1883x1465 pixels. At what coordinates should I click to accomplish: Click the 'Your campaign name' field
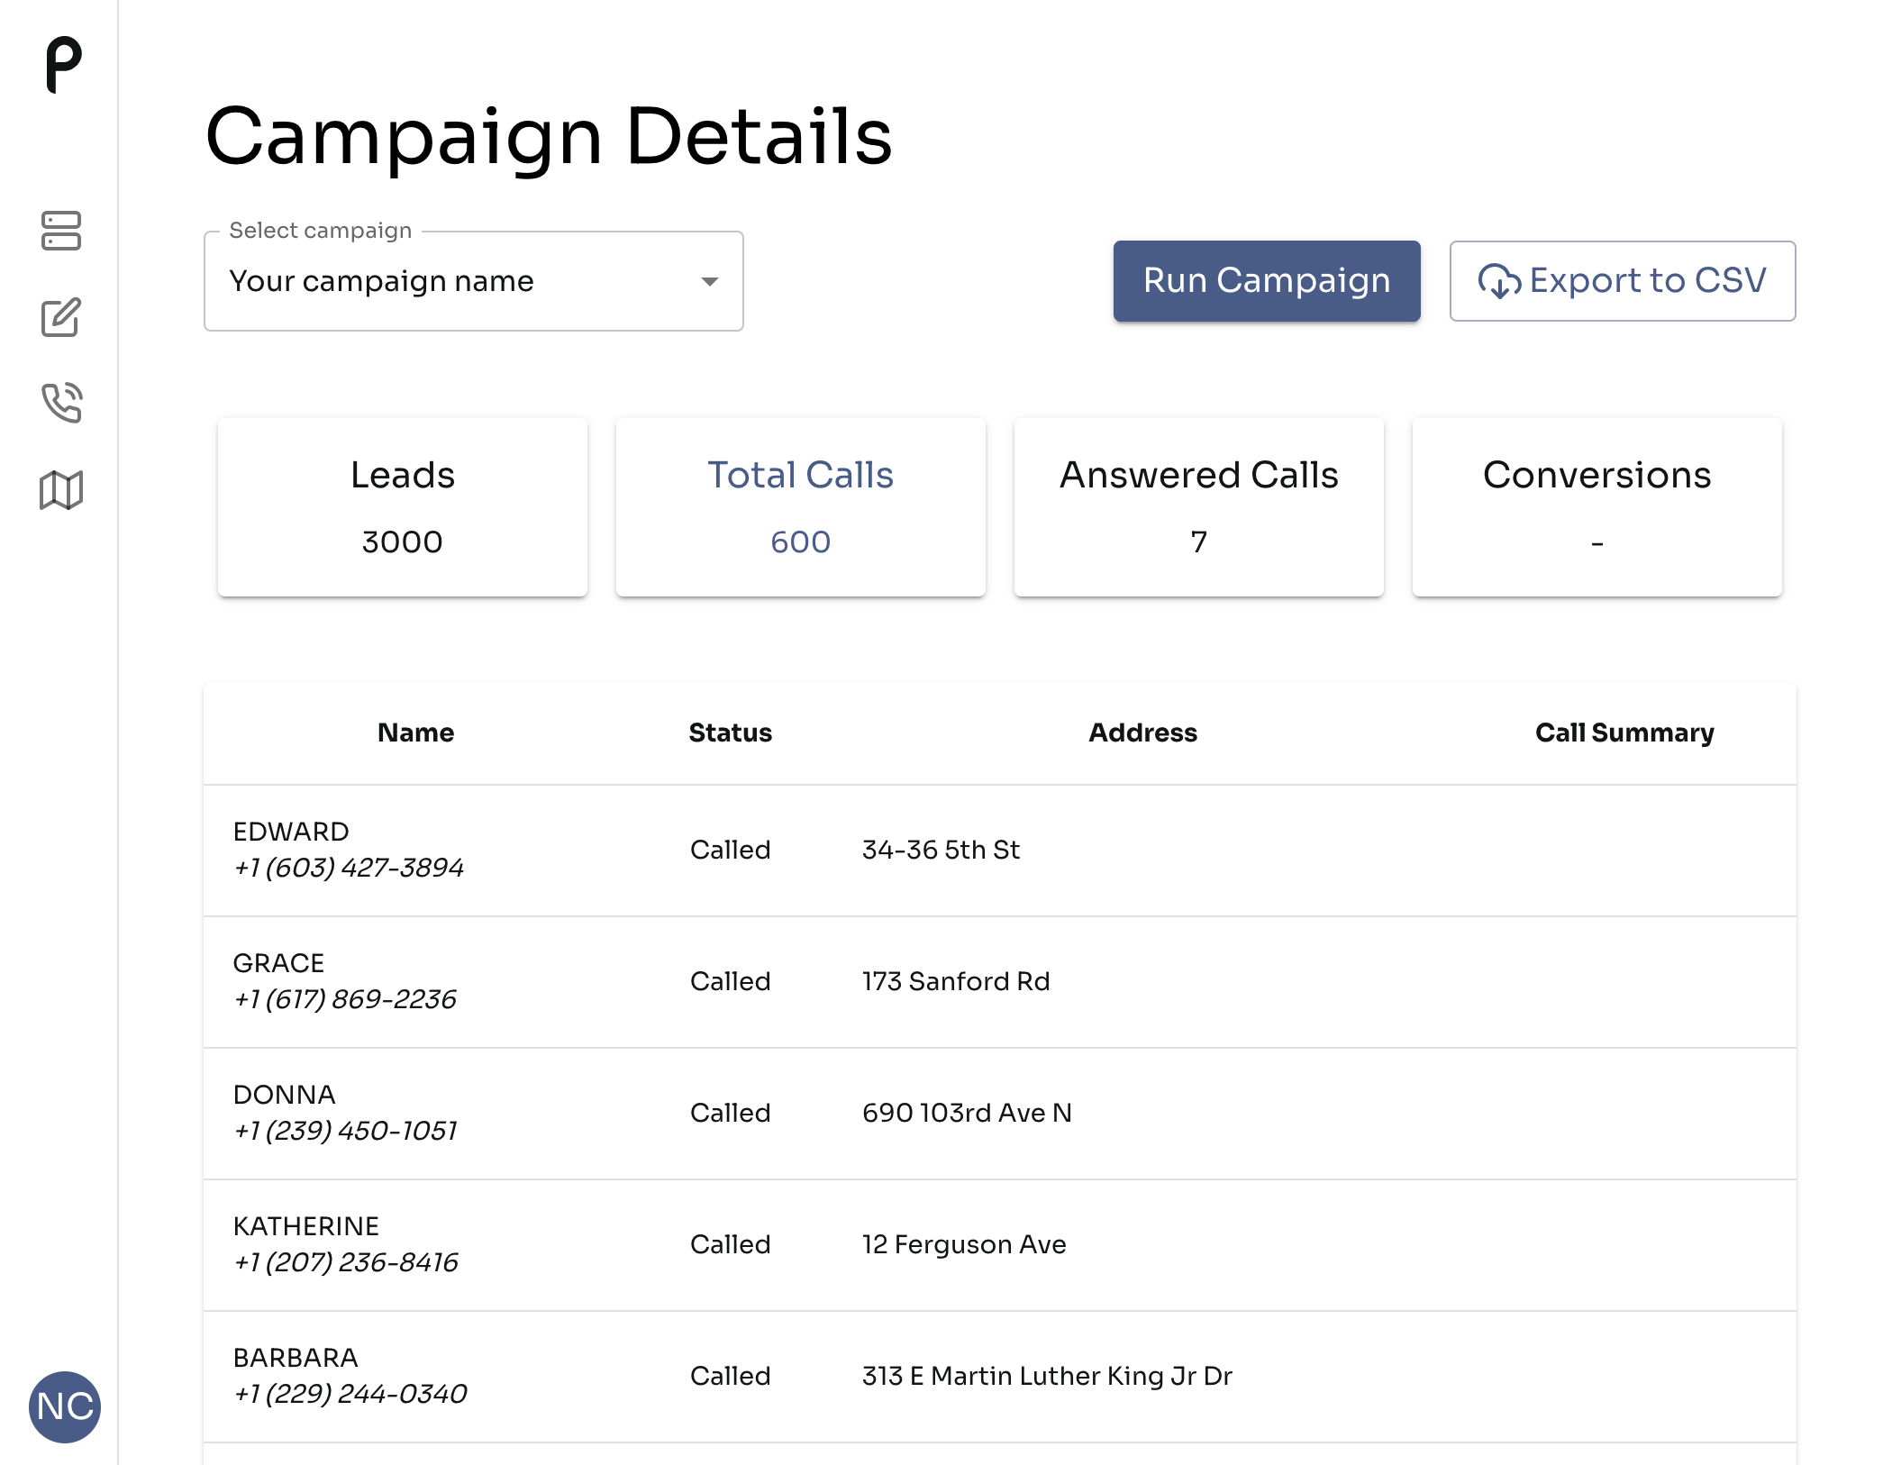coord(474,281)
